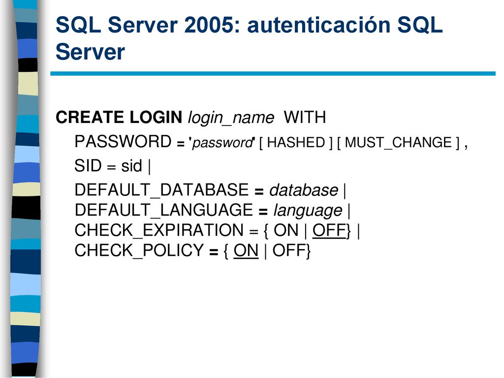Image resolution: width=504 pixels, height=378 pixels.
Task: Click the italic 'language' value
Action: (x=308, y=211)
